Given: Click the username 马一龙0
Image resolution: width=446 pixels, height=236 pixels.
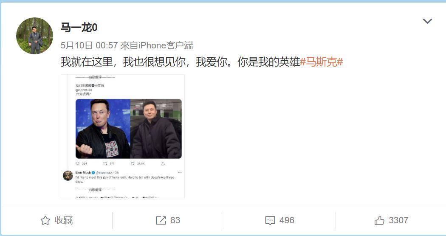Looking at the screenshot, I should click(79, 27).
